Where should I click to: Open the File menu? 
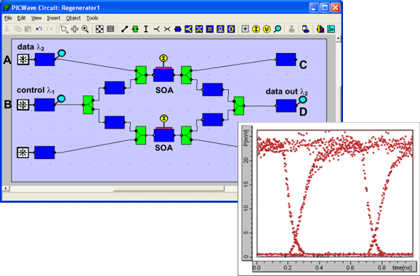click(x=8, y=18)
